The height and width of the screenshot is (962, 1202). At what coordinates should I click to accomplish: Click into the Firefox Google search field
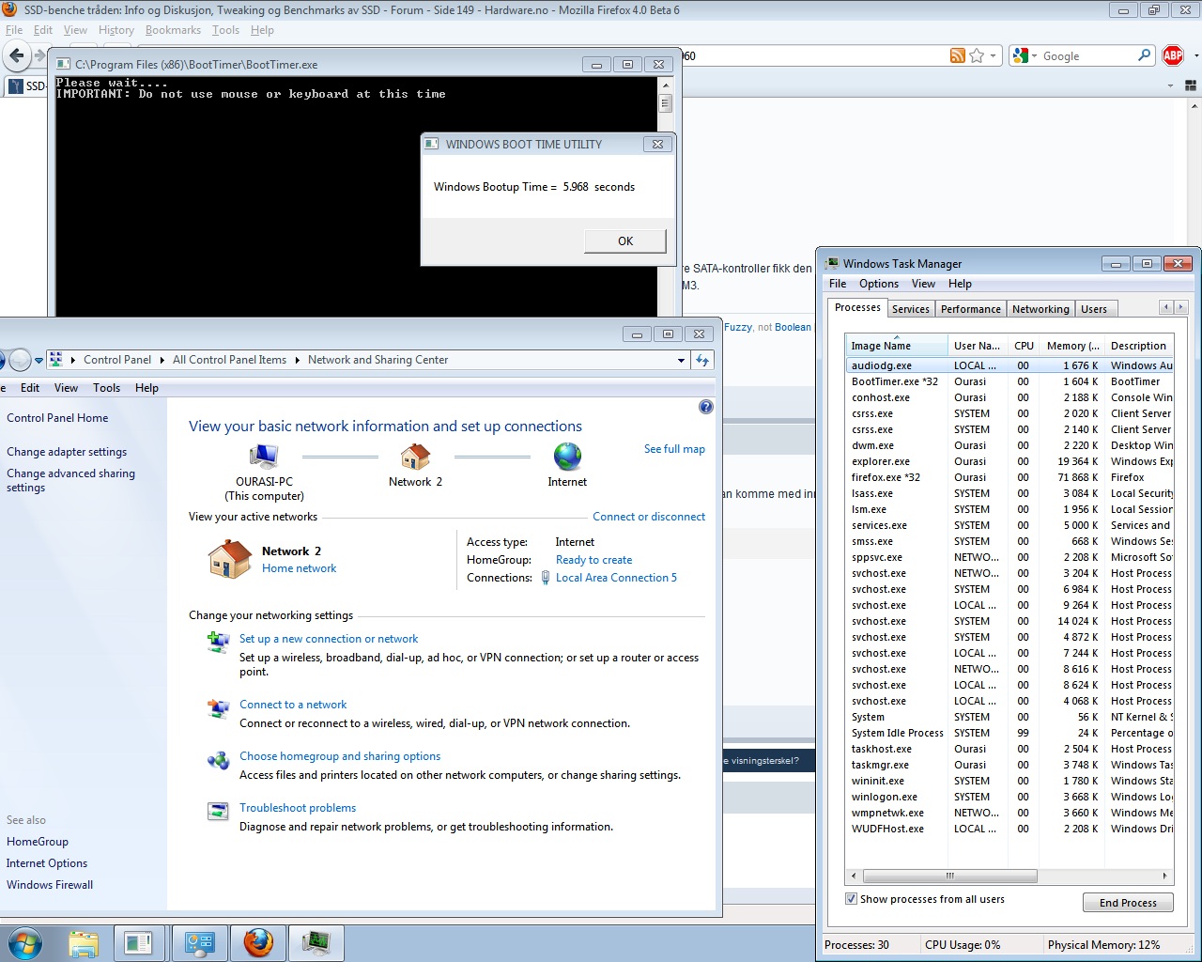(1086, 56)
